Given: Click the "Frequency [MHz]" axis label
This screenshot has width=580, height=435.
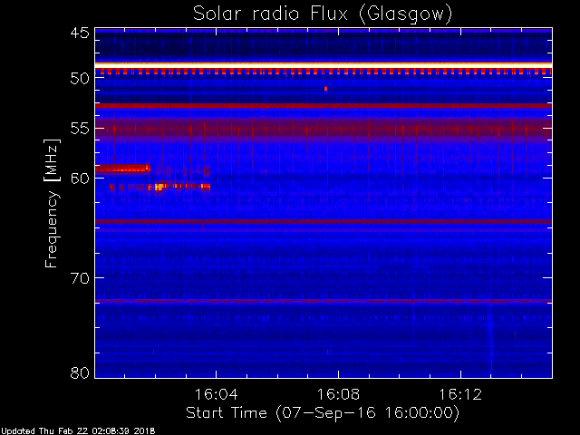Looking at the screenshot, I should click(52, 203).
